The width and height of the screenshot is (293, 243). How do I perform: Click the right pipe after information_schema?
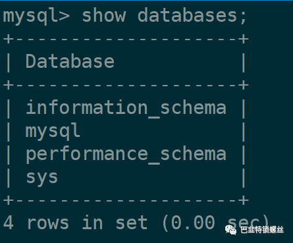coord(243,108)
